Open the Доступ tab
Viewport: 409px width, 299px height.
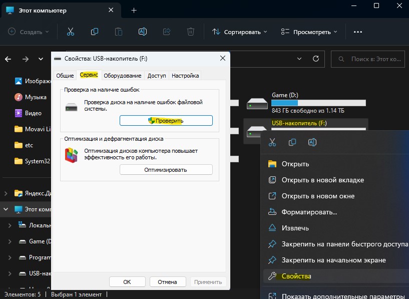157,76
